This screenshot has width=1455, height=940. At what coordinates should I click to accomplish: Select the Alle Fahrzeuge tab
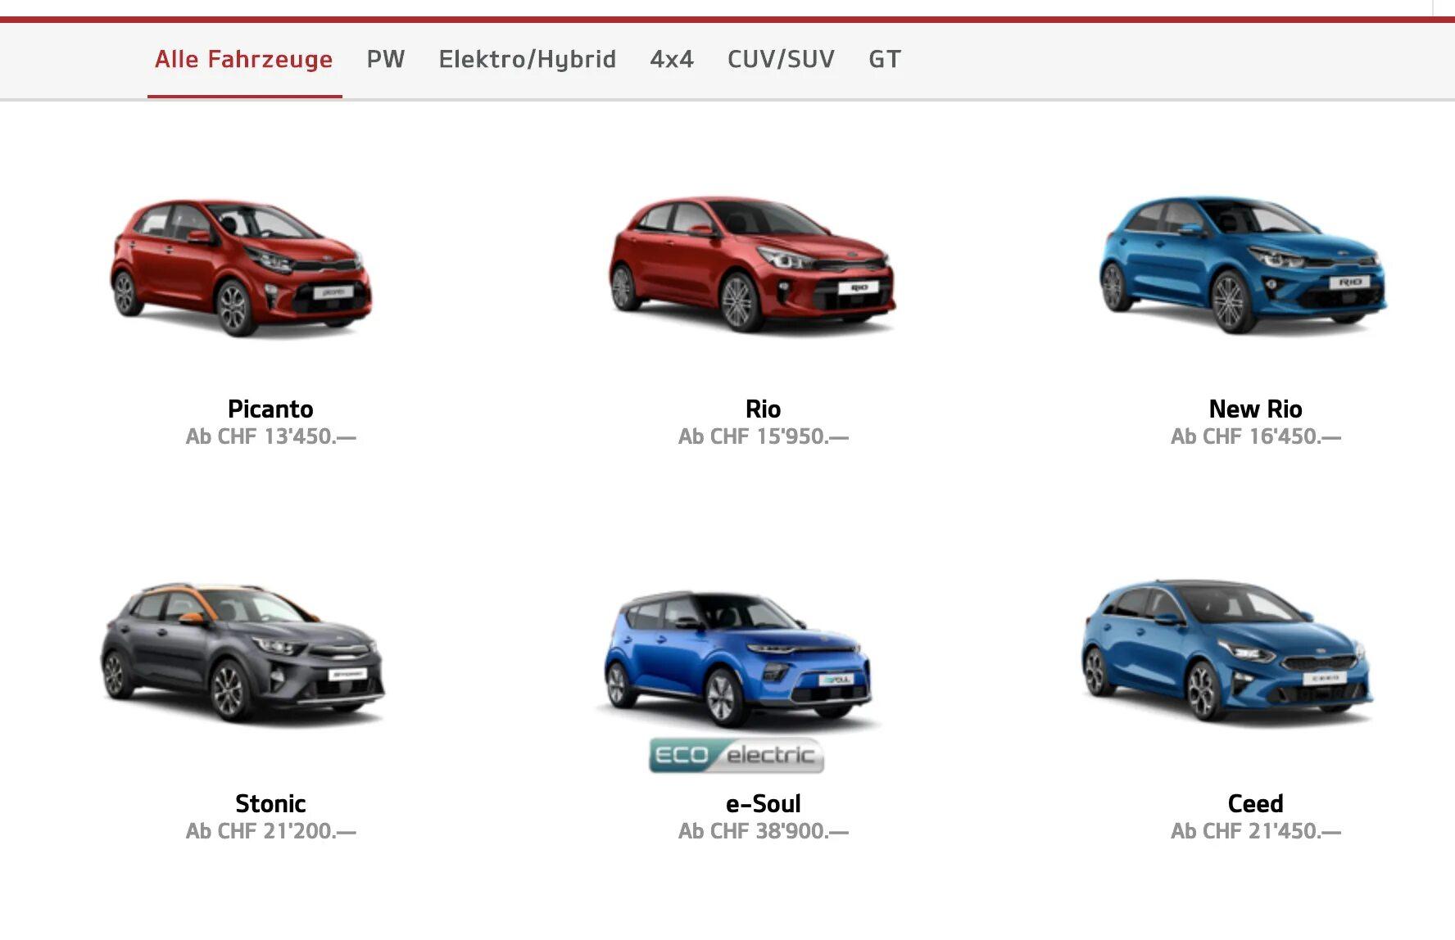tap(243, 59)
